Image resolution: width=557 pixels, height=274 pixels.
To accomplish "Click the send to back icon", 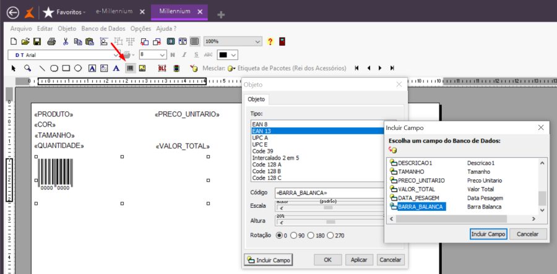I will click(x=157, y=42).
